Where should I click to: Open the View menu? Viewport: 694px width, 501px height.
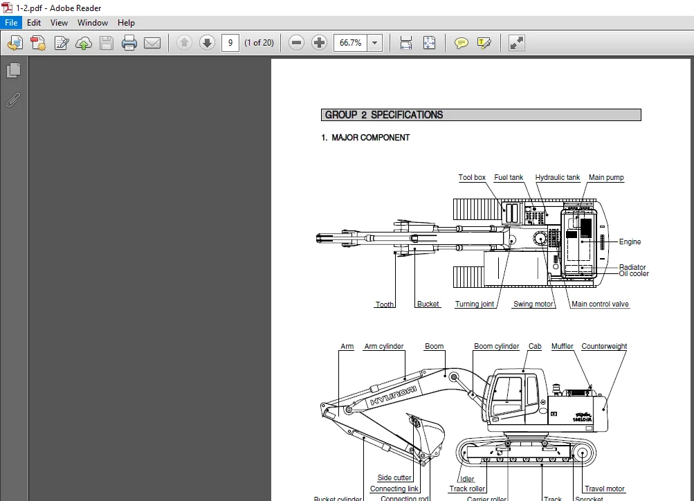(x=59, y=23)
